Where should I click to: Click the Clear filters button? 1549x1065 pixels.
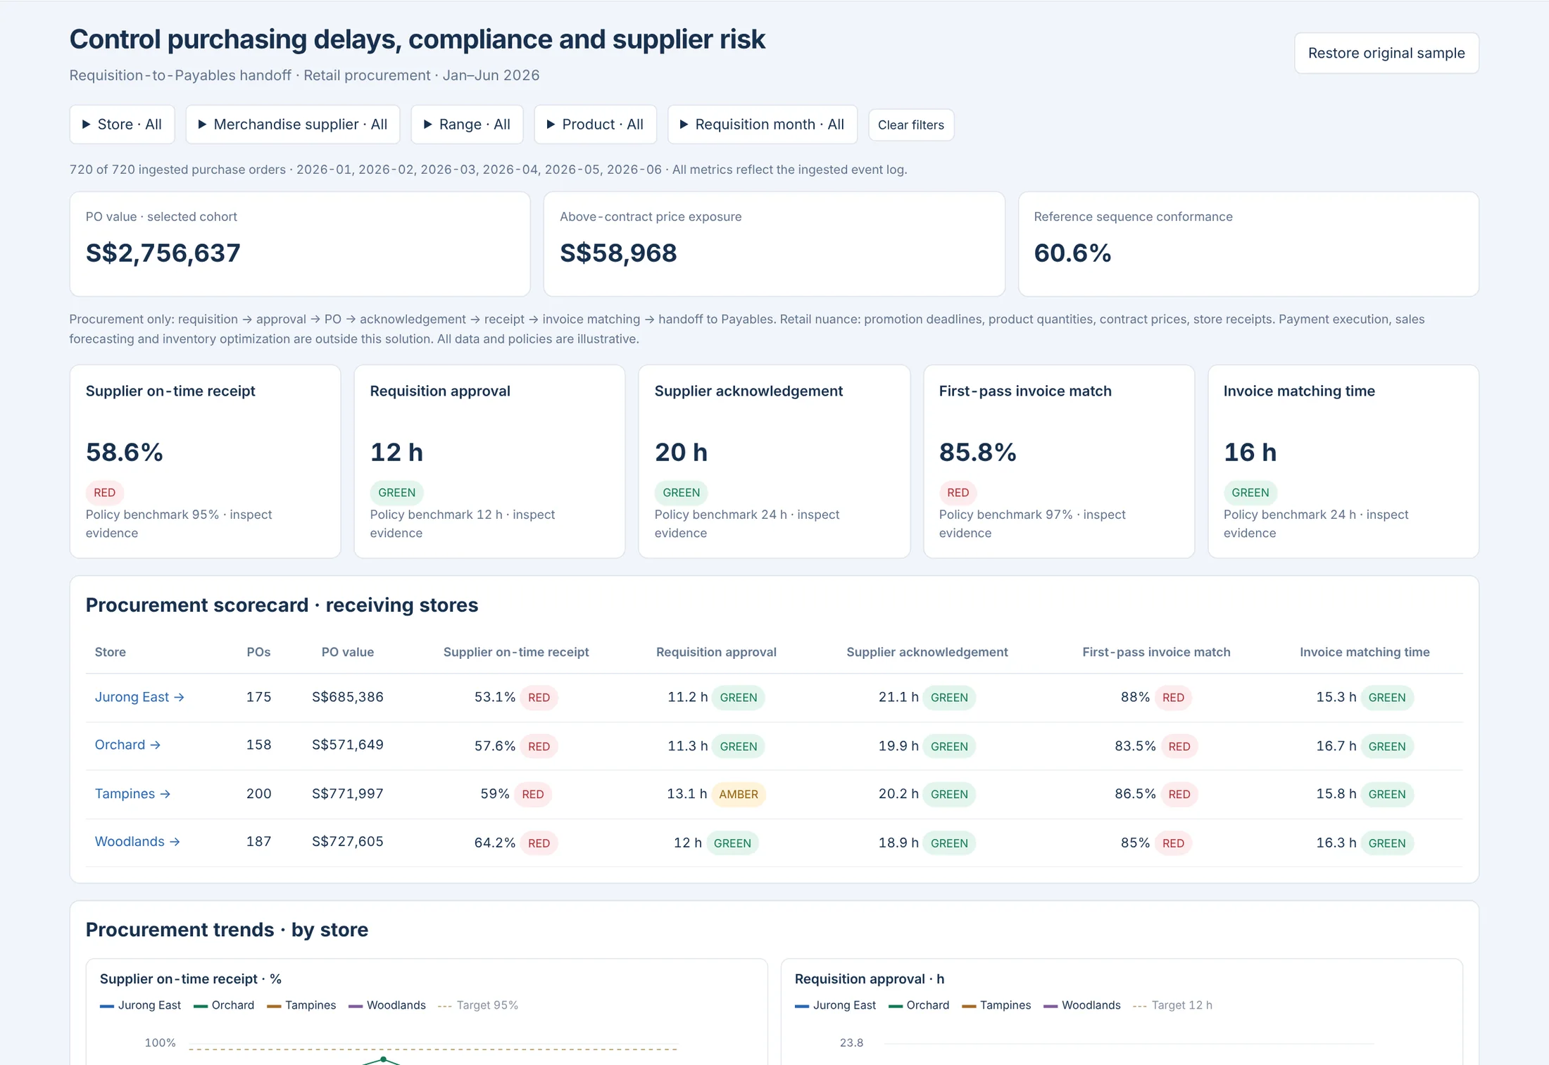[x=910, y=125]
